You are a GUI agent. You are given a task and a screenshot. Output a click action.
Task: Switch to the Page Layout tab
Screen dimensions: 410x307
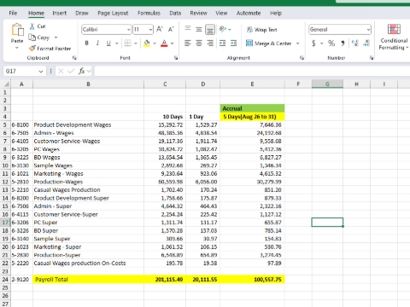tap(113, 13)
